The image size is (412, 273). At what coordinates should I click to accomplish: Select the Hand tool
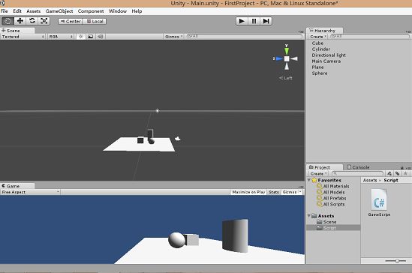tap(8, 21)
